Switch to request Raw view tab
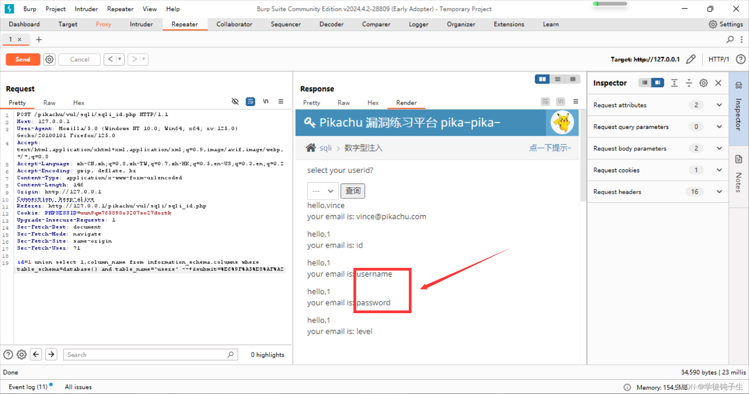Viewport: 749px width, 394px height. (x=49, y=103)
